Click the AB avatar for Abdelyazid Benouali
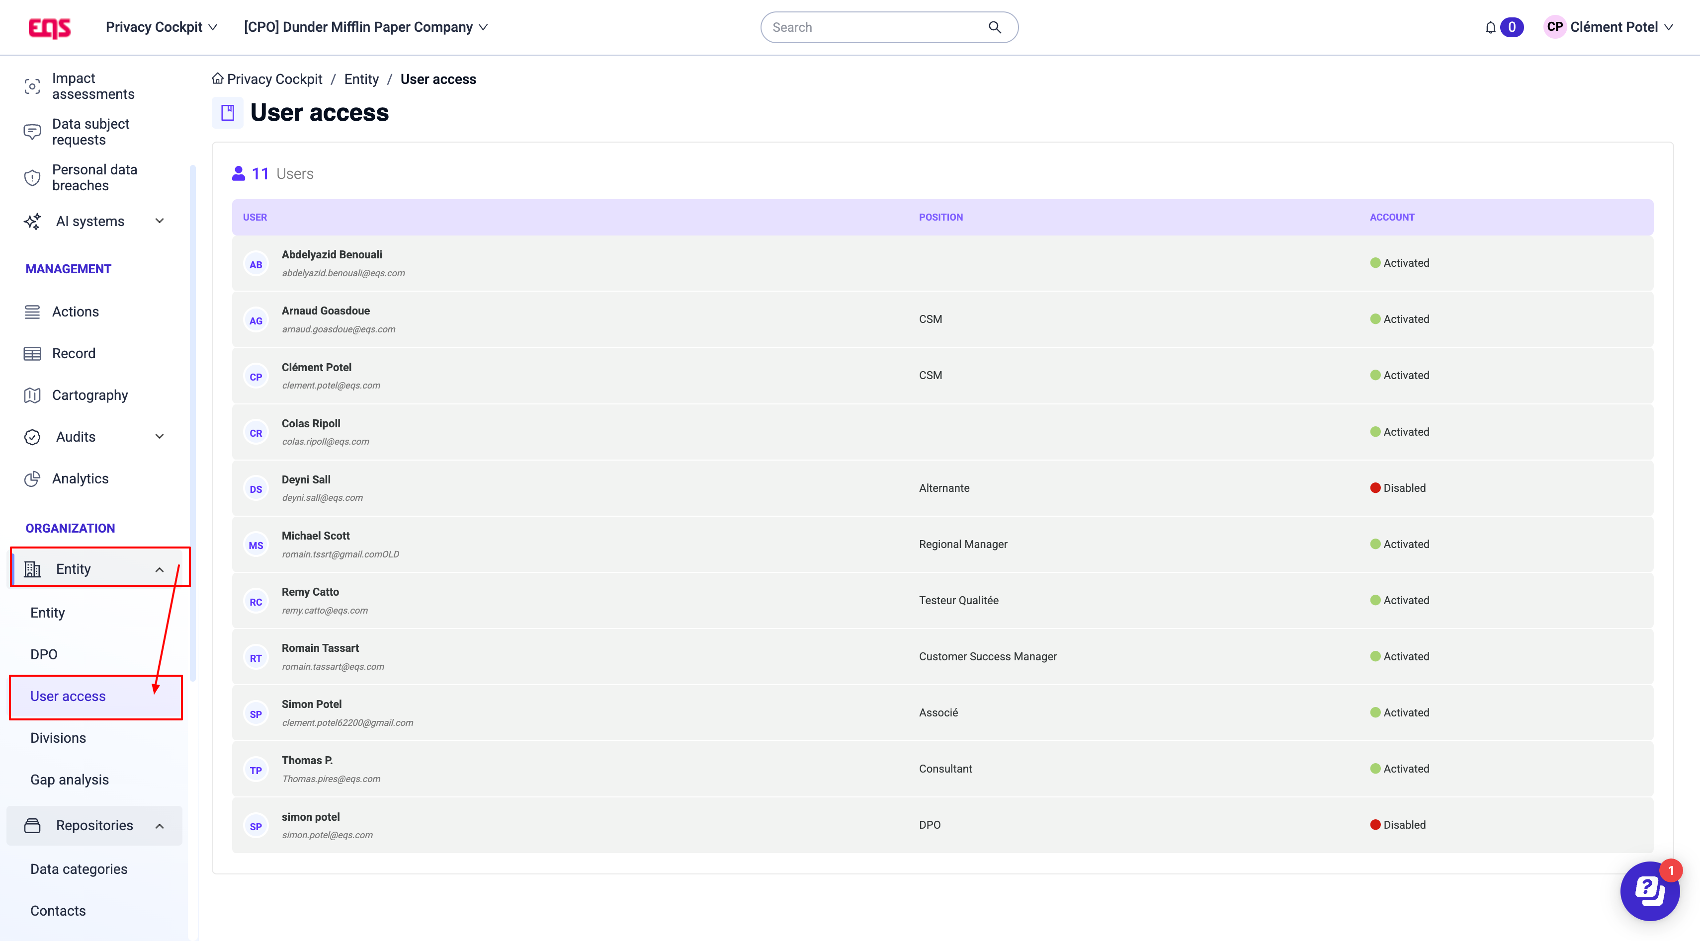The height and width of the screenshot is (941, 1700). [255, 264]
